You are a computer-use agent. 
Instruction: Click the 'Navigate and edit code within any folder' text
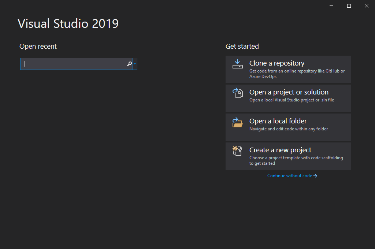(x=289, y=129)
